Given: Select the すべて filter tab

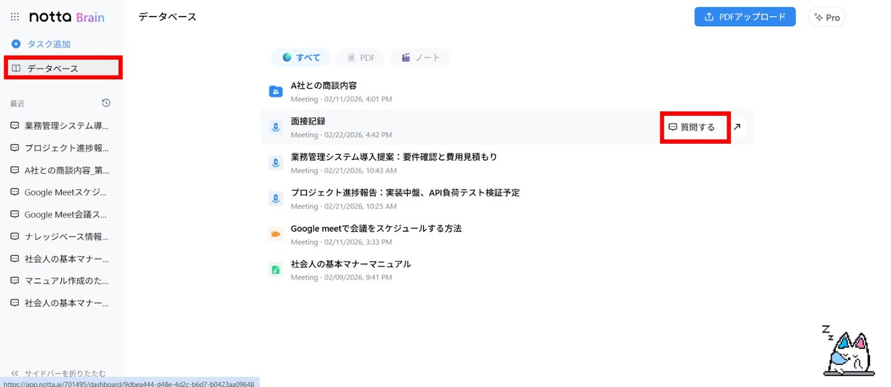Looking at the screenshot, I should tap(301, 57).
